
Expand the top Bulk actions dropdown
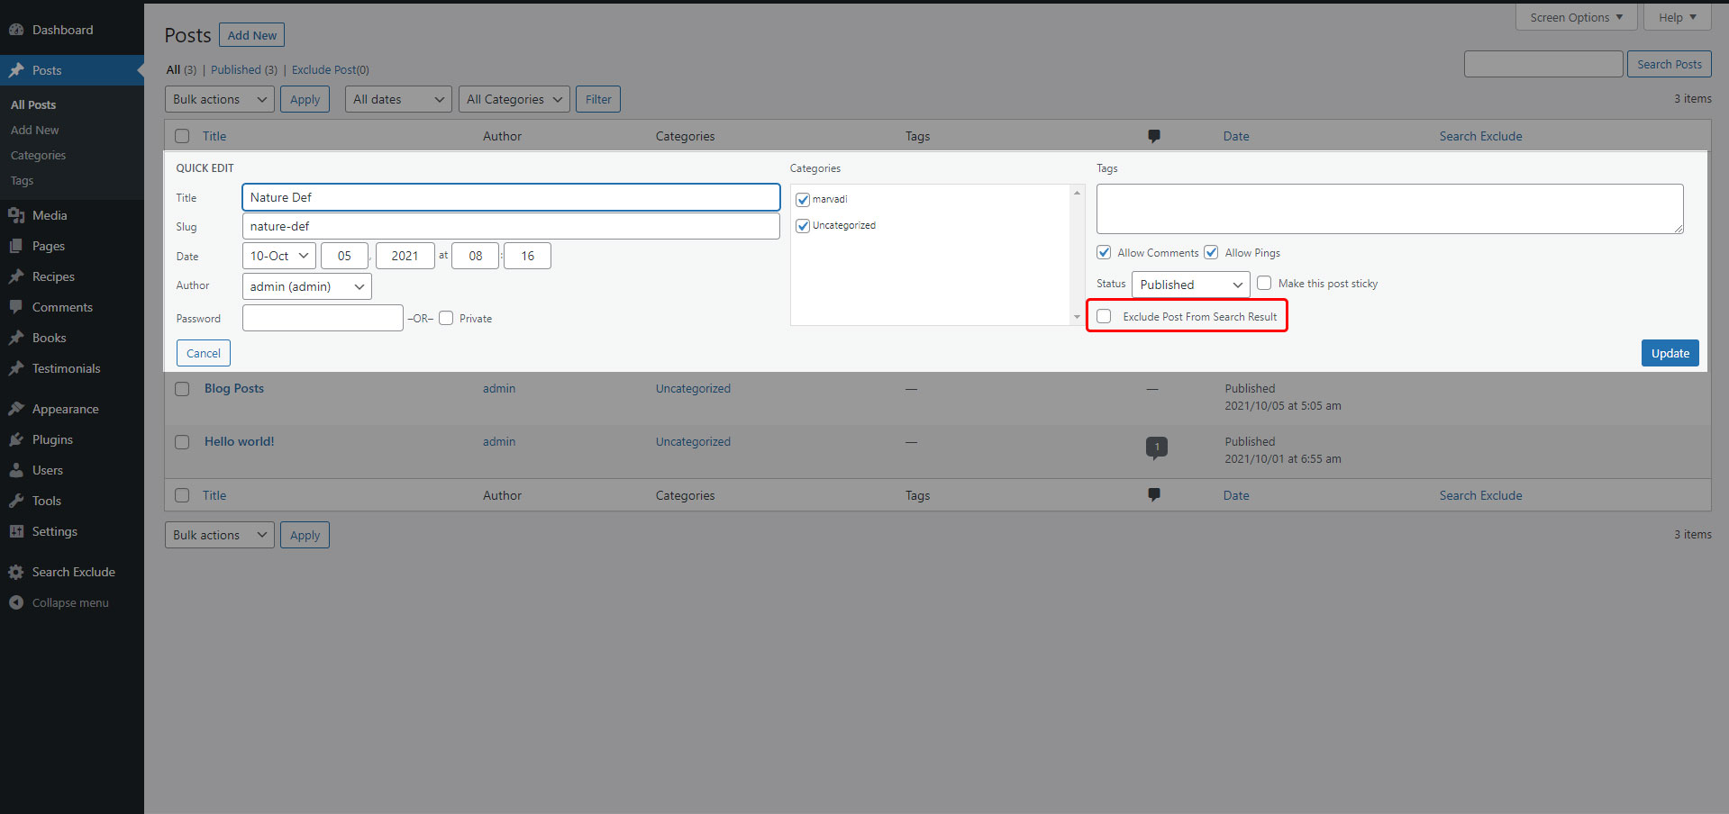pos(220,99)
